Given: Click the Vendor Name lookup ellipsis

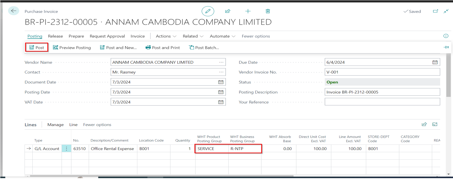Looking at the screenshot, I should pyautogui.click(x=221, y=62).
